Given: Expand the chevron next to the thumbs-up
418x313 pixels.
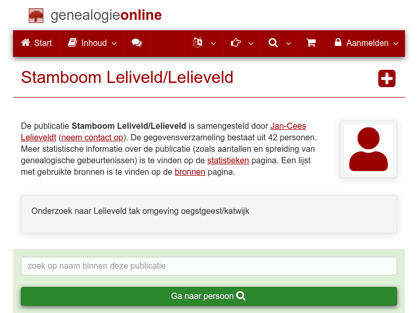Looking at the screenshot, I should [251, 43].
